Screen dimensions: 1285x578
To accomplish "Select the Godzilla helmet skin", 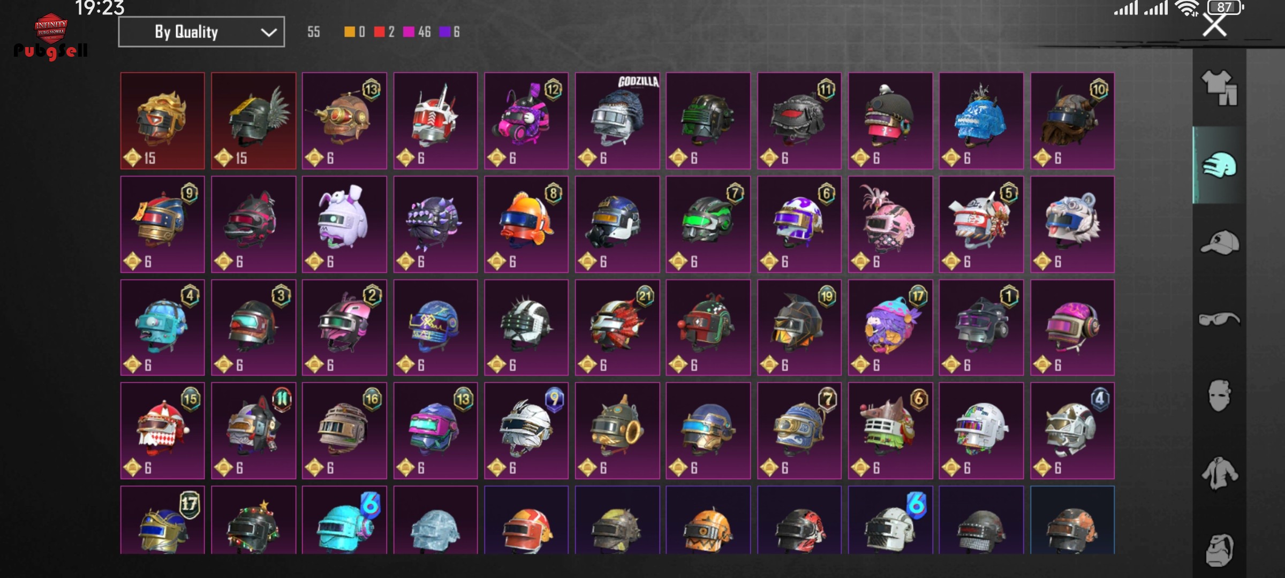I will (x=617, y=121).
